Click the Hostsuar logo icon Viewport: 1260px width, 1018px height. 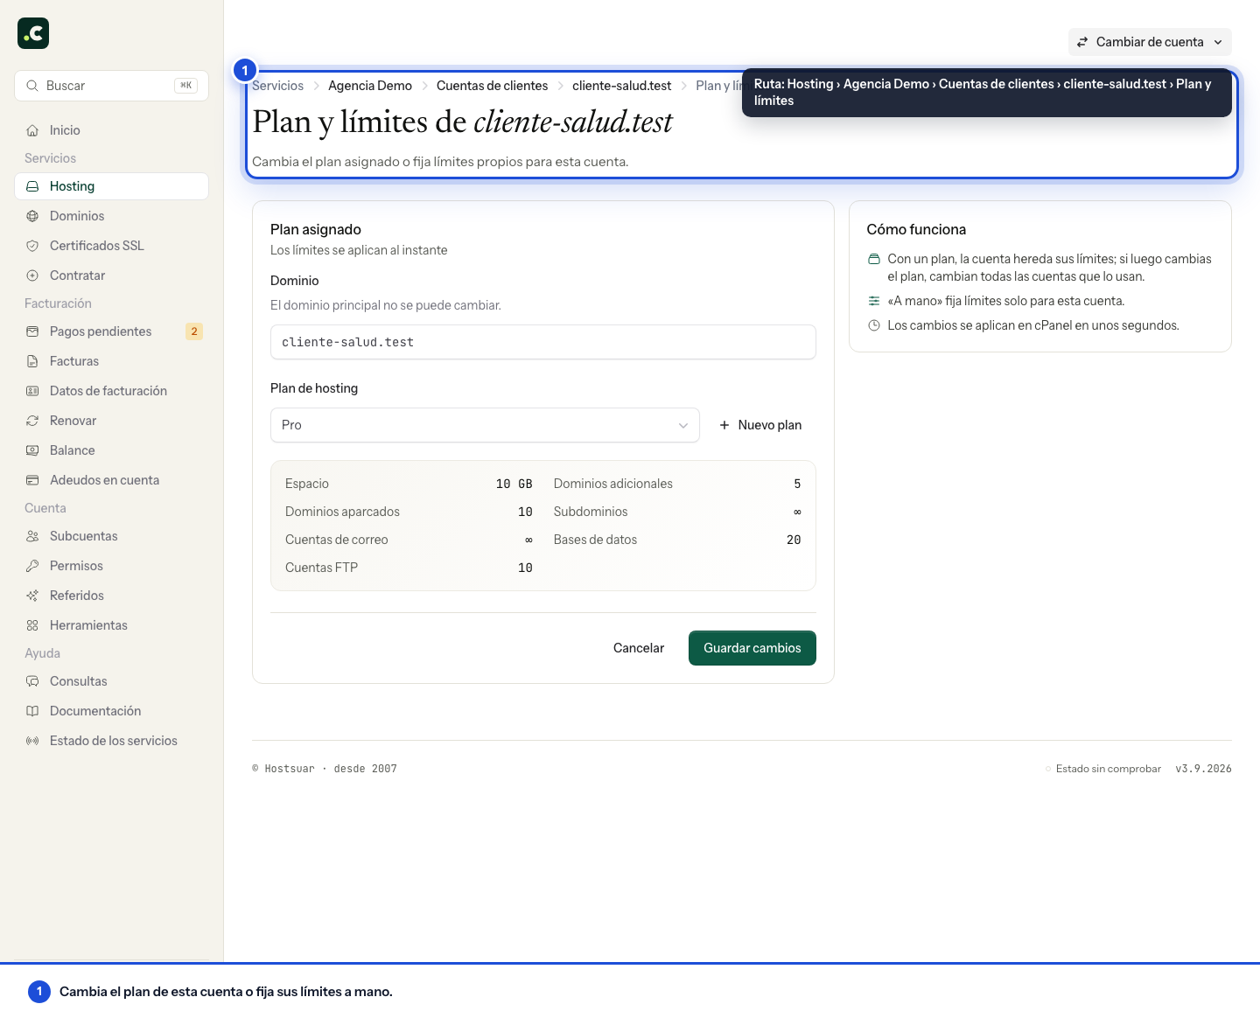pos(33,33)
